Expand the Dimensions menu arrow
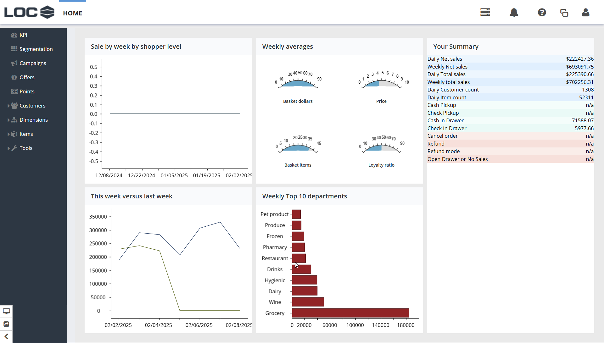Screen dimensions: 604x343 pyautogui.click(x=8, y=120)
